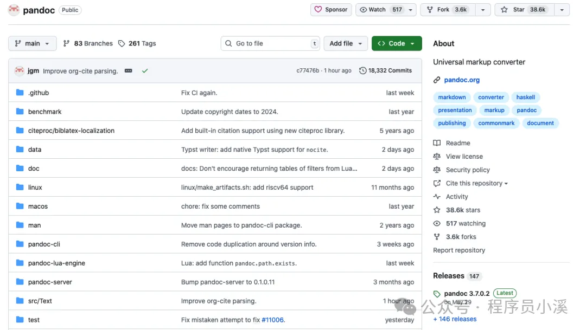
Task: Click the + 146 releases link
Action: coord(455,319)
